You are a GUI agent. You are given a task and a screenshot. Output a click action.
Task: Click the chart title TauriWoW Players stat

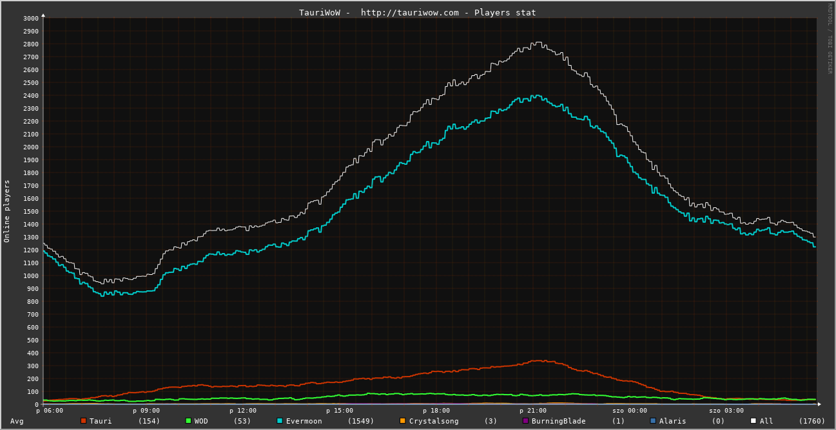coord(417,12)
